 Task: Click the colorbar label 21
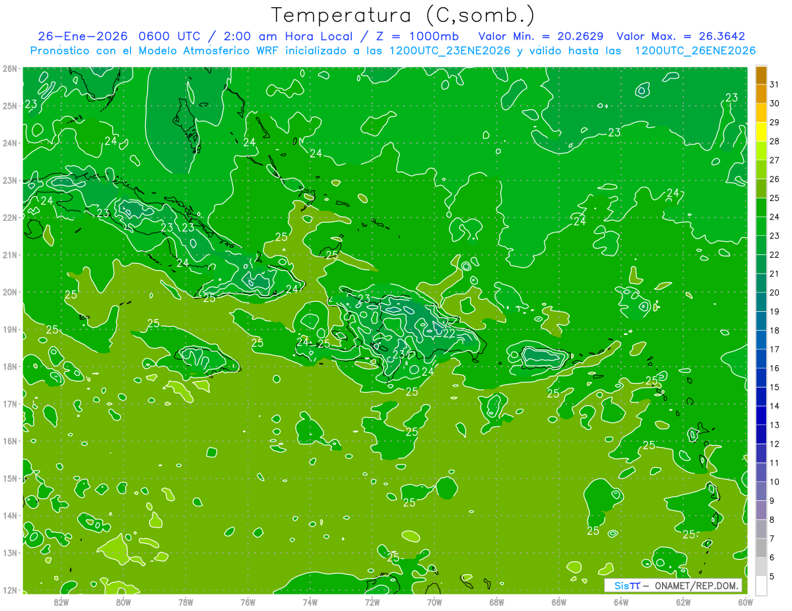(774, 274)
